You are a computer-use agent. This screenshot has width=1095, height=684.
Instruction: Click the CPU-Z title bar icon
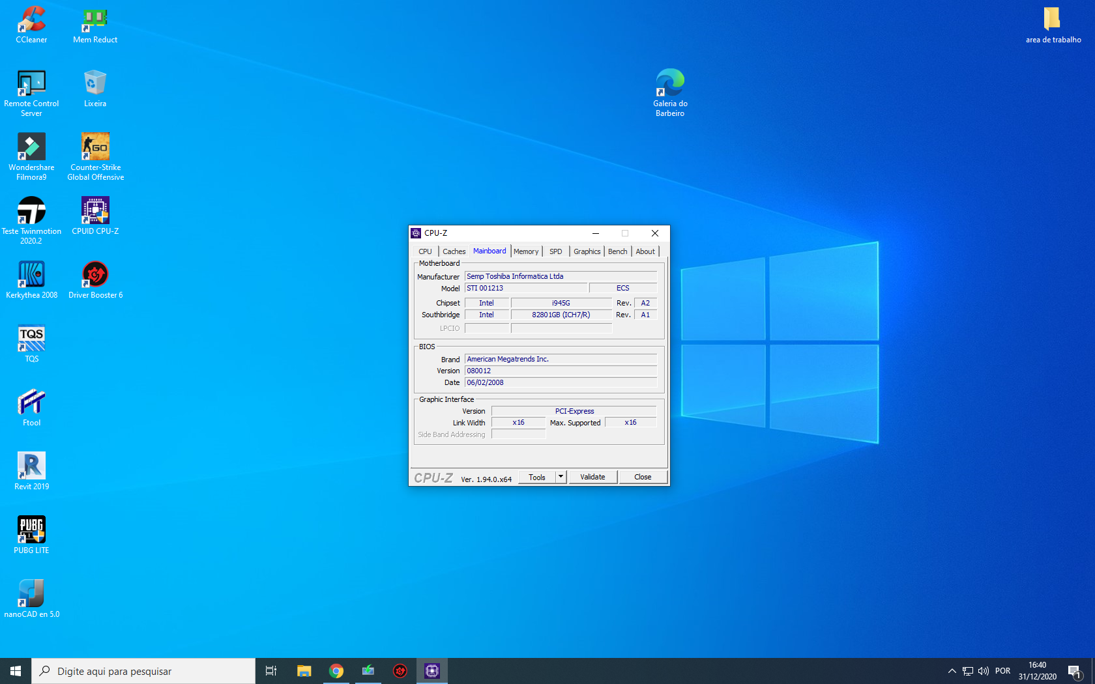tap(416, 233)
